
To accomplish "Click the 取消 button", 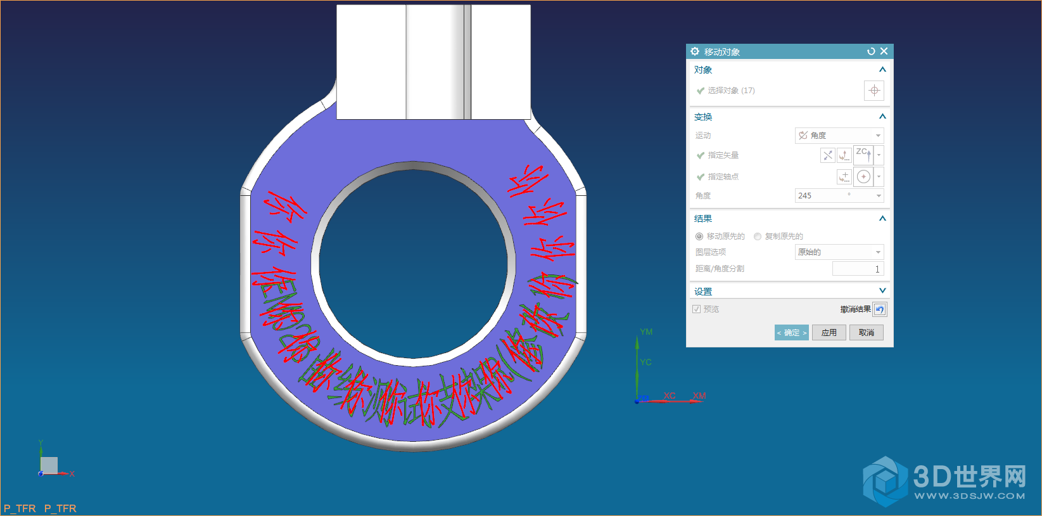I will (x=867, y=333).
